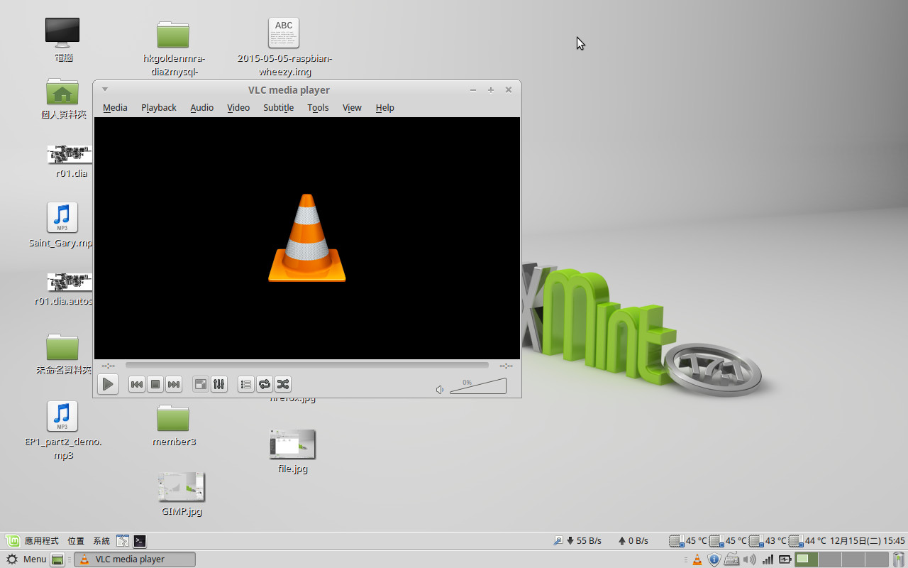The height and width of the screenshot is (568, 908).
Task: Toggle random shuffle playback
Action: coord(283,384)
